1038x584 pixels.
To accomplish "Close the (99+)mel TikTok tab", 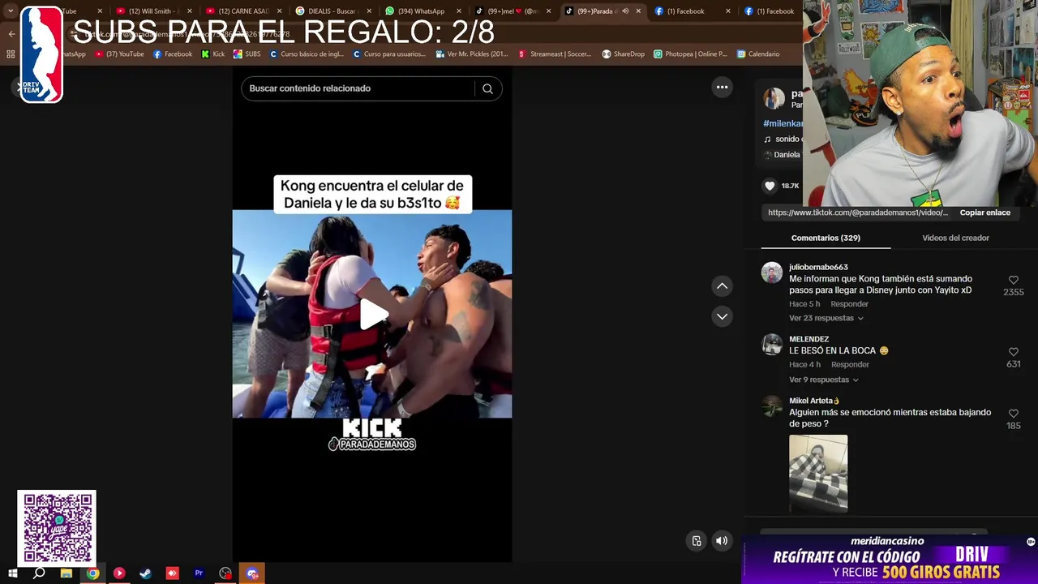I will click(549, 11).
